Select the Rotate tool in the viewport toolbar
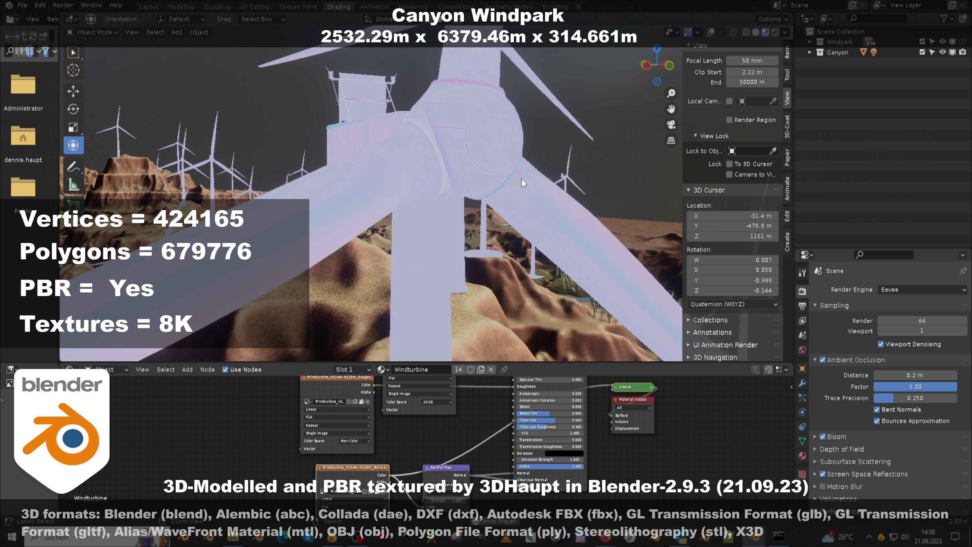Viewport: 972px width, 547px height. click(x=73, y=109)
